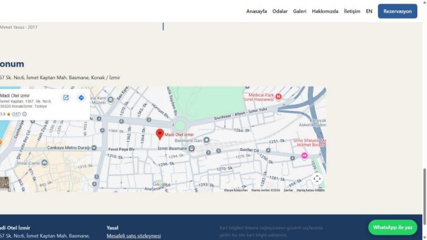Open the İletişim page

click(352, 11)
